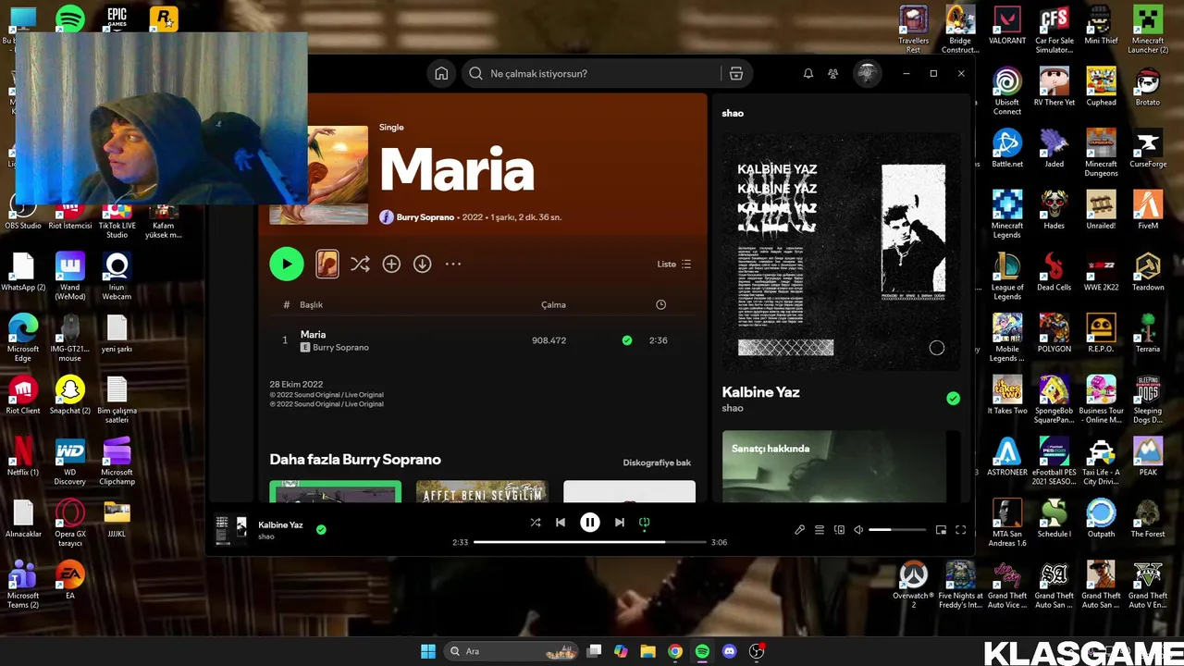Open the Browse icon in Spotify's search bar
Image resolution: width=1184 pixels, height=666 pixels.
tap(736, 74)
